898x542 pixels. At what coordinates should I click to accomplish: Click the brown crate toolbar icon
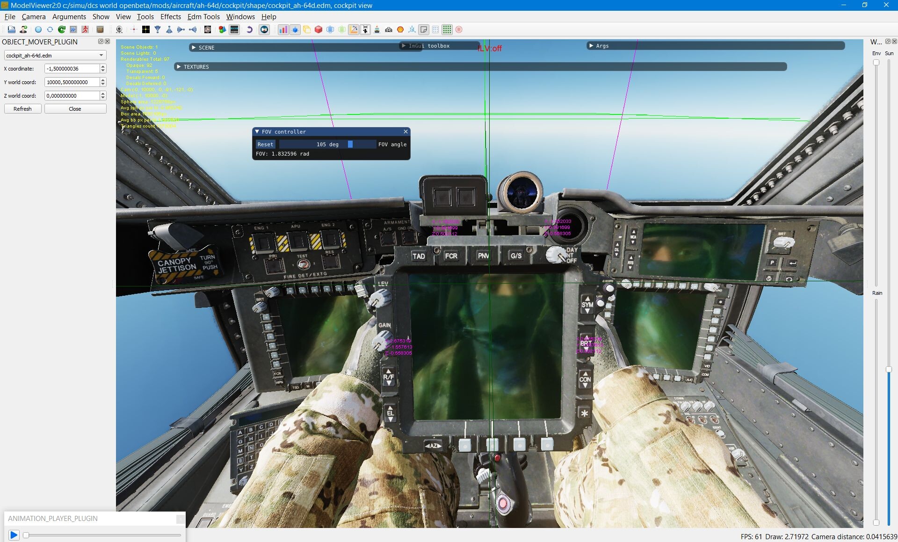click(x=100, y=29)
